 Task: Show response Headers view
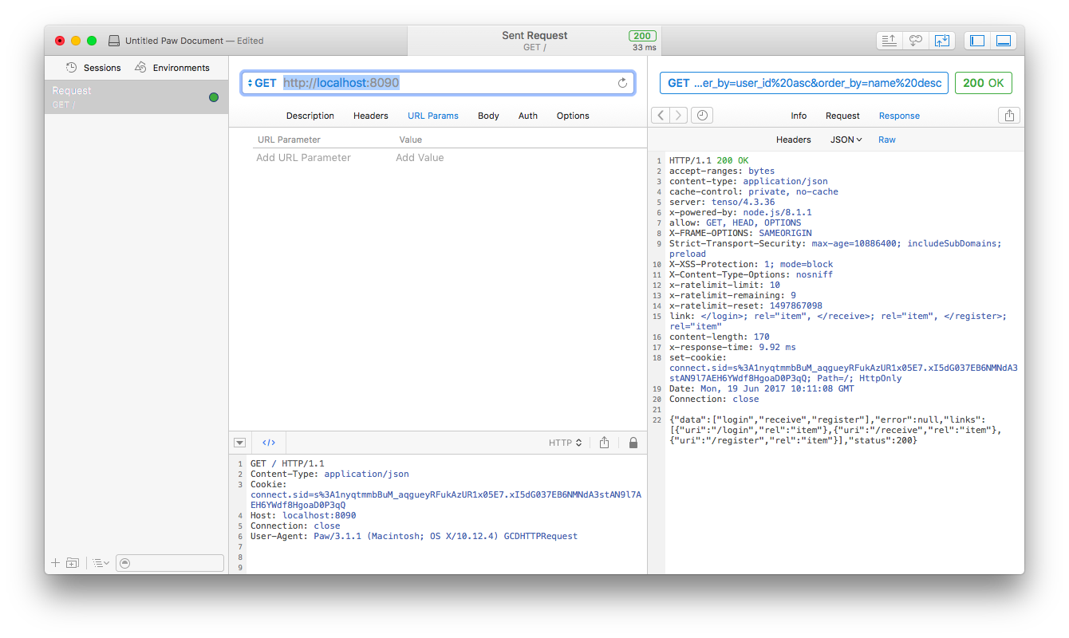794,140
